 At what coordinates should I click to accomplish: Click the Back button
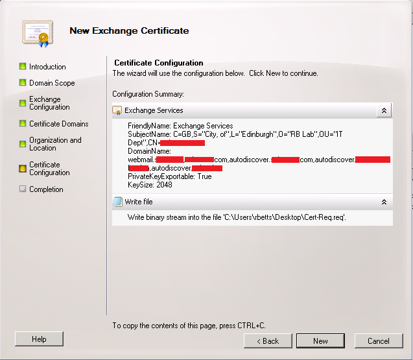pos(268,341)
